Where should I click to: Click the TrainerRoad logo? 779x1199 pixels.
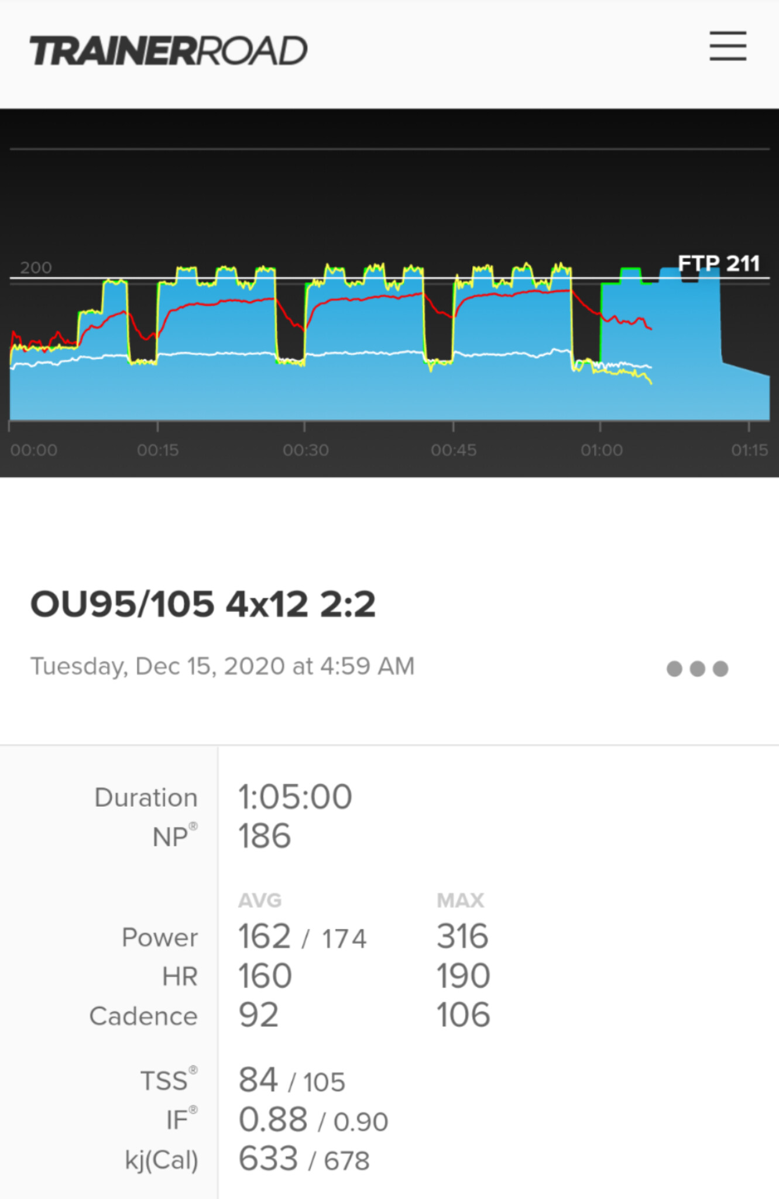169,50
